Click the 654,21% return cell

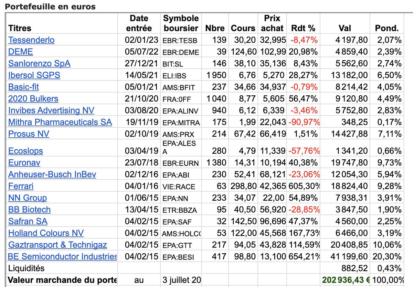click(305, 256)
